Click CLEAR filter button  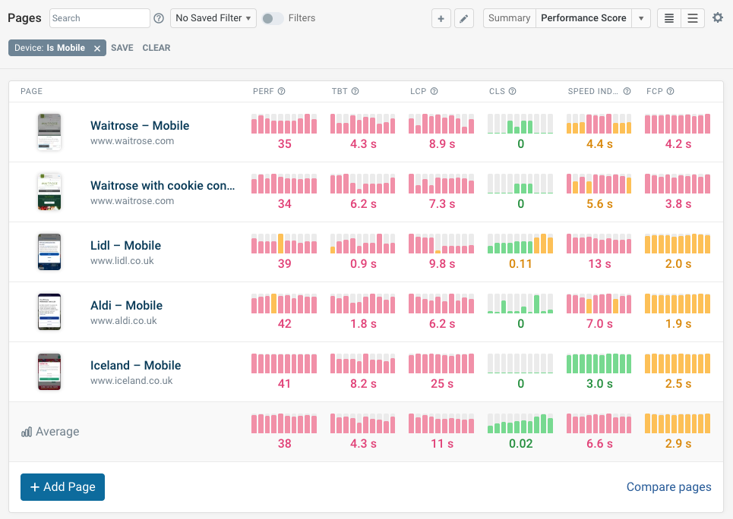coord(156,48)
